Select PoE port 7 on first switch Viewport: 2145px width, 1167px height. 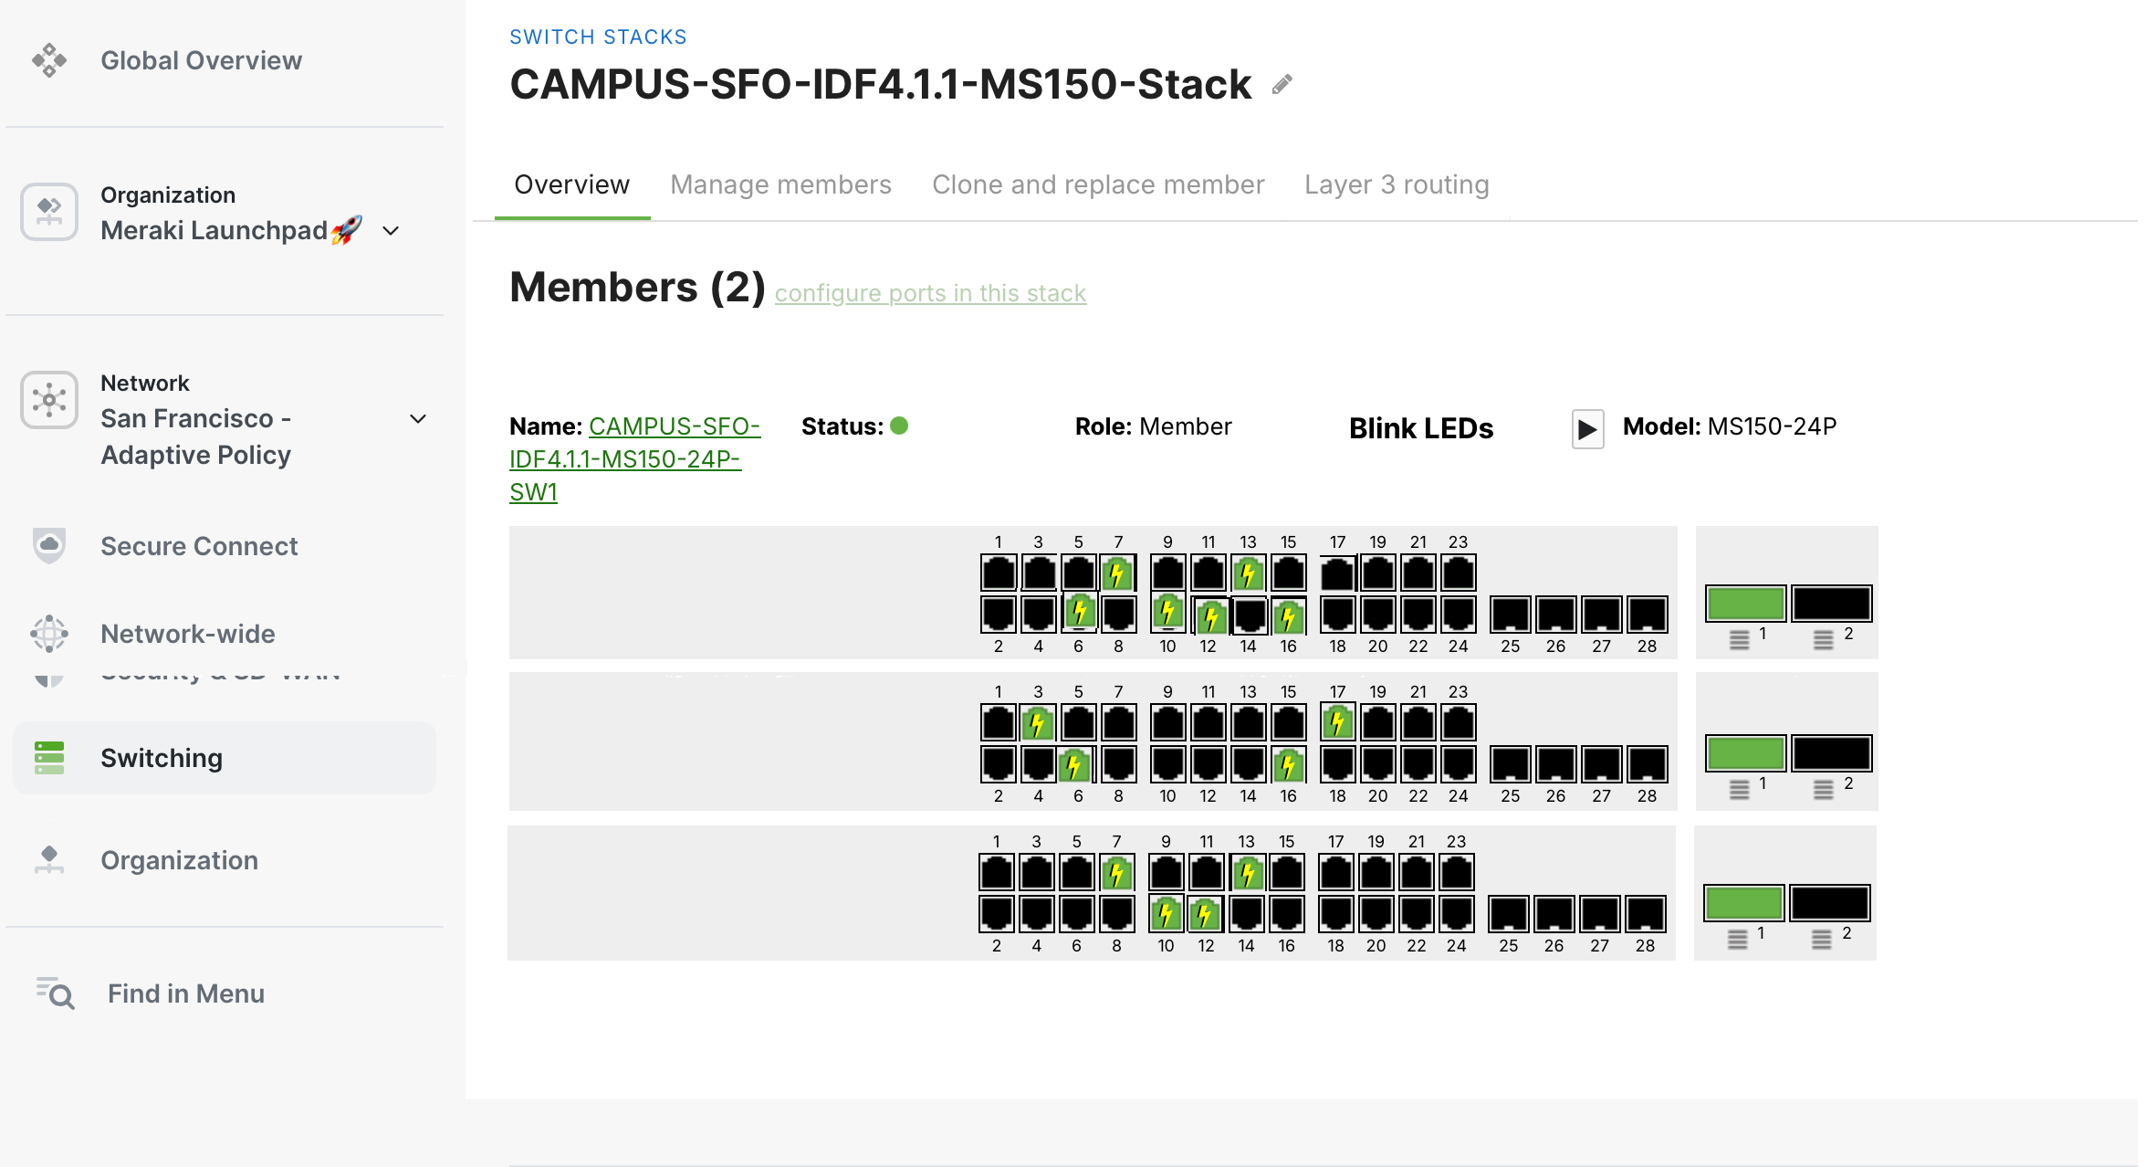[1117, 573]
